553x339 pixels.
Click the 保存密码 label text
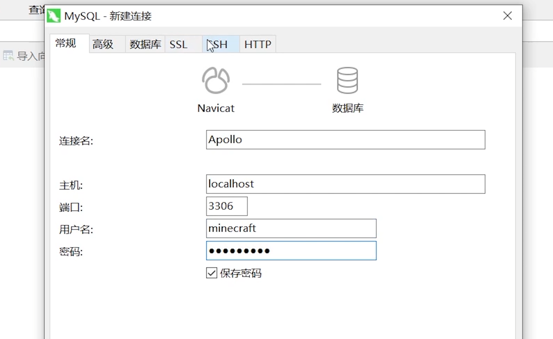[x=240, y=273]
